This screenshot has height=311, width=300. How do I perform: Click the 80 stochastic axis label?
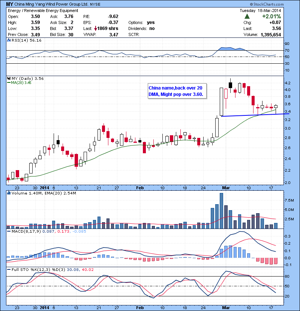click(x=287, y=276)
